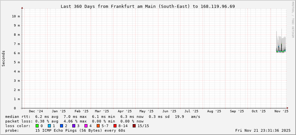This screenshot has height=135, width=296.
Task: Click the graph title text
Action: [148, 6]
